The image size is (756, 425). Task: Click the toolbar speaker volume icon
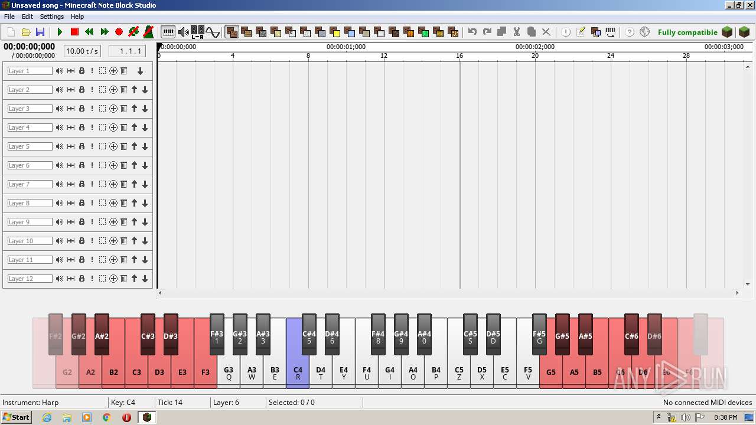184,32
